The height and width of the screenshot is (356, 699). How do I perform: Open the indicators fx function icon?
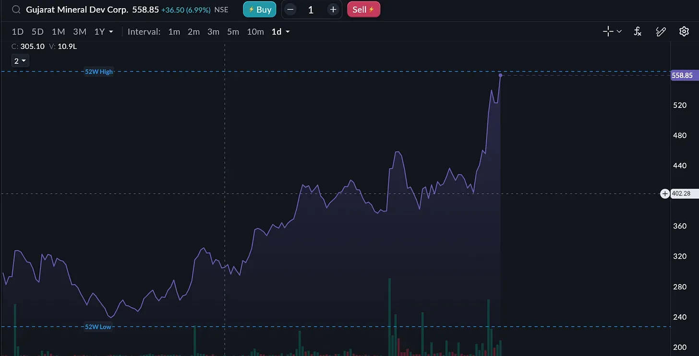[638, 32]
